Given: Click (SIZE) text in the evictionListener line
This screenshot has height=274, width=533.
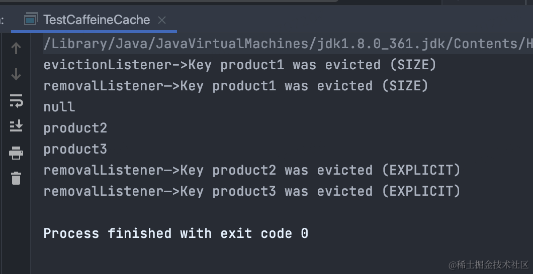Looking at the screenshot, I should click(x=413, y=65).
